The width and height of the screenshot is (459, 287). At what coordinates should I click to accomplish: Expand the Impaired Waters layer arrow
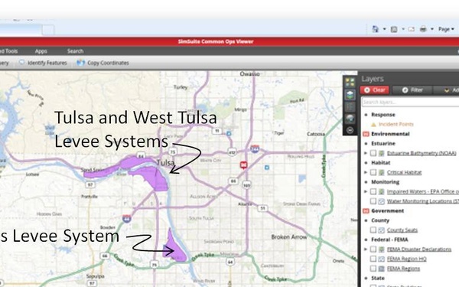pos(366,191)
